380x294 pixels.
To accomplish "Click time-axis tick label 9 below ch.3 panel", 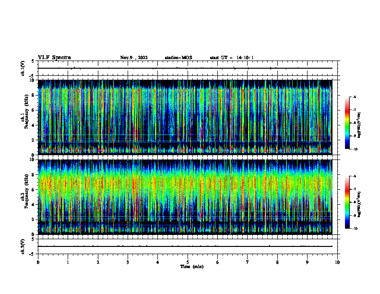I will click(x=307, y=262).
